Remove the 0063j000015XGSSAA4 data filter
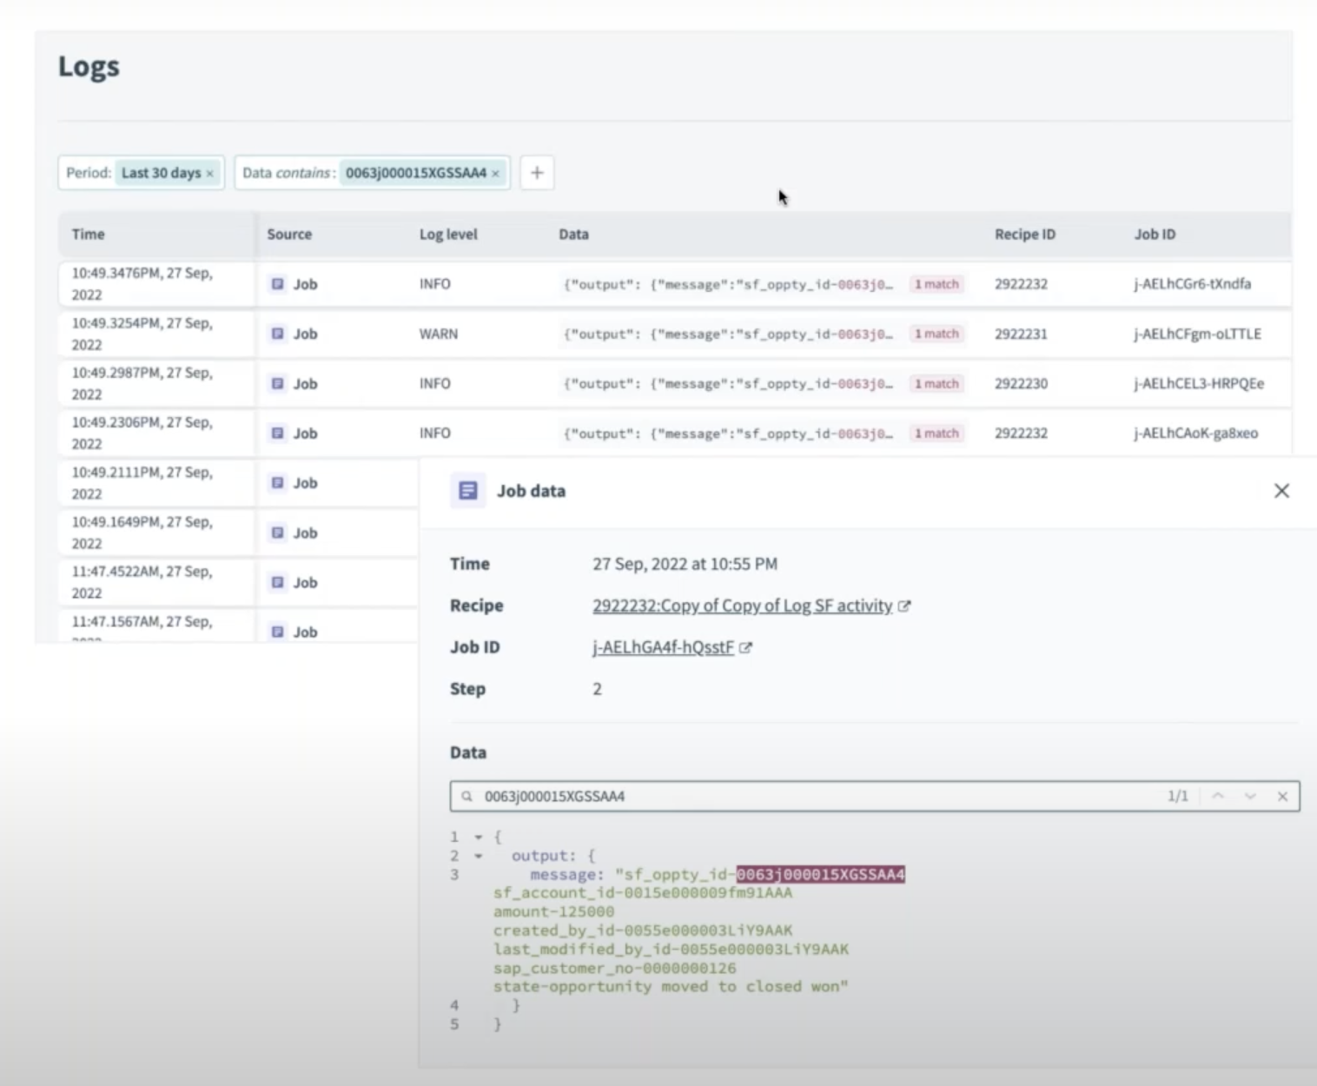 [x=494, y=173]
